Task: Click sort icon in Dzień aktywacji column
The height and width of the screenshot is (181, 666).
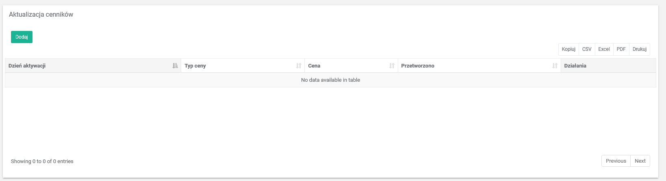Action: (175, 65)
